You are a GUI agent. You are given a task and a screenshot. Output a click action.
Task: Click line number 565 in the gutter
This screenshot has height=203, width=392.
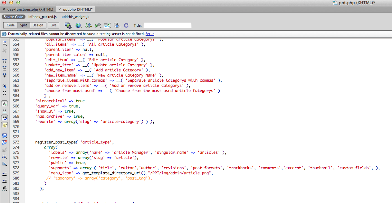click(16, 101)
